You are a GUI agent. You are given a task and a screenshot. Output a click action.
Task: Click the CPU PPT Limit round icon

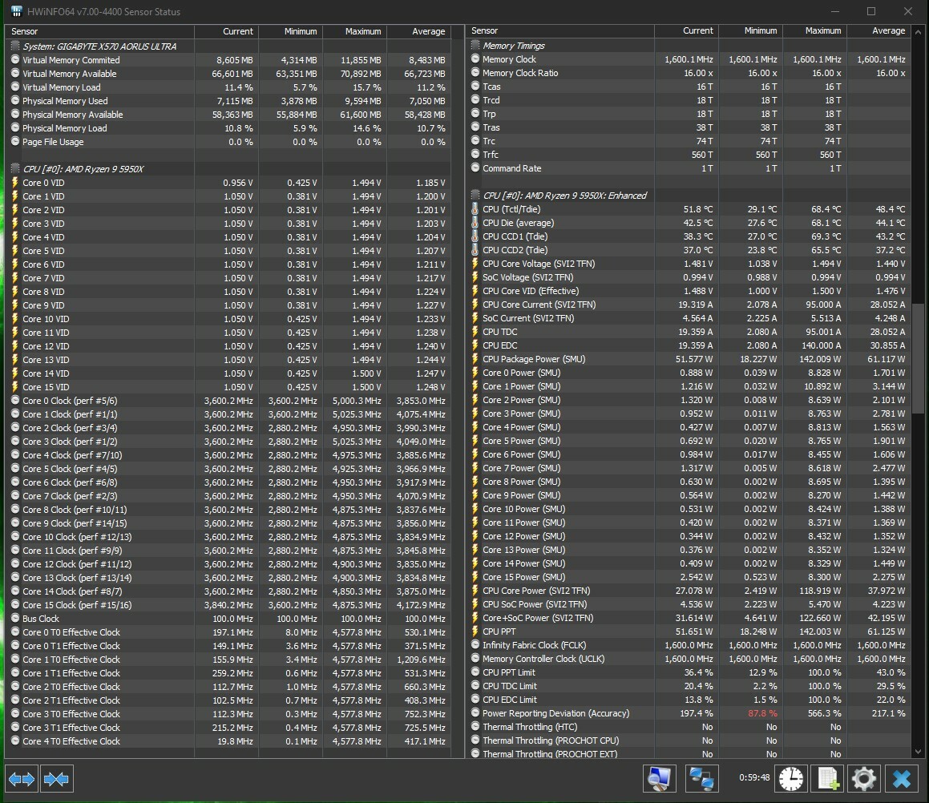tap(475, 672)
